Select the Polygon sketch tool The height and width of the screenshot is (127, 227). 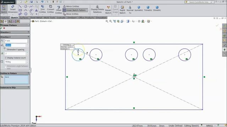point(26,14)
